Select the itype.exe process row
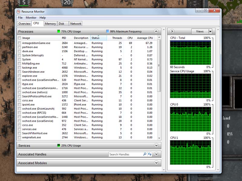The width and height of the screenshot is (242, 181). (x=87, y=84)
